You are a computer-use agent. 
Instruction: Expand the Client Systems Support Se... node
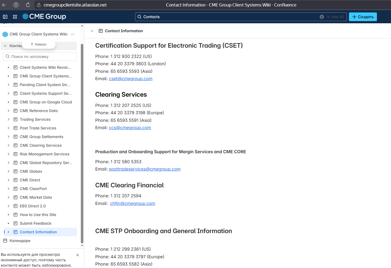[8, 93]
